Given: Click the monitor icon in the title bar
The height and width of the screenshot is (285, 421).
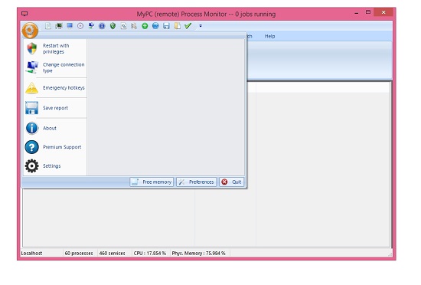Looking at the screenshot, I should tap(24, 14).
